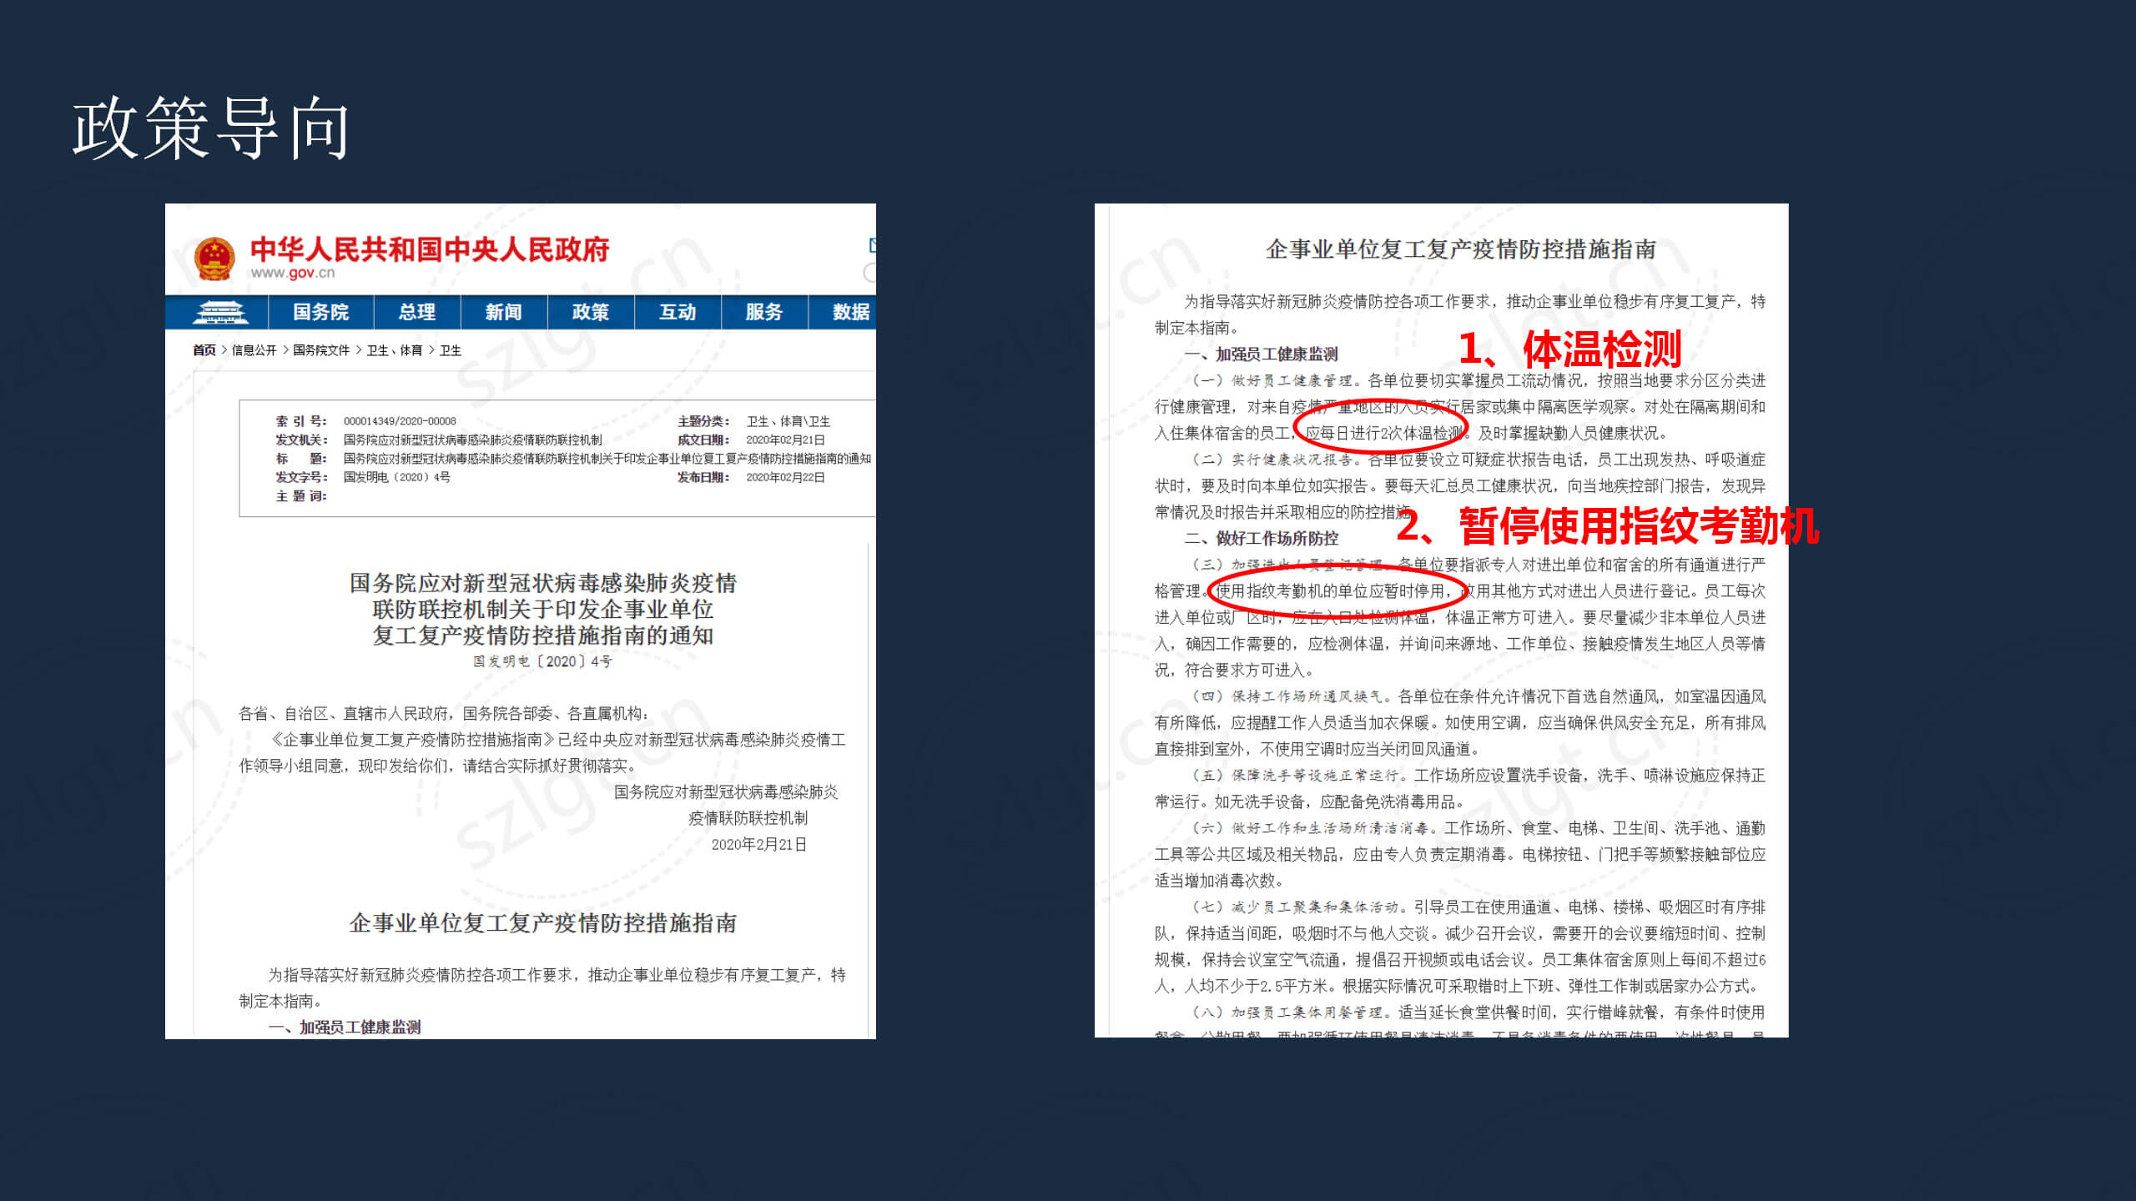Open the 互动 navigation tab

point(677,312)
